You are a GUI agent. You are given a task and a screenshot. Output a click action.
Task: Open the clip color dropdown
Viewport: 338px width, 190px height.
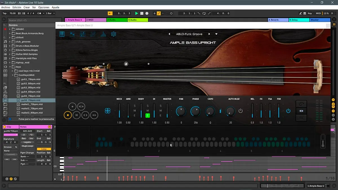tap(11, 135)
